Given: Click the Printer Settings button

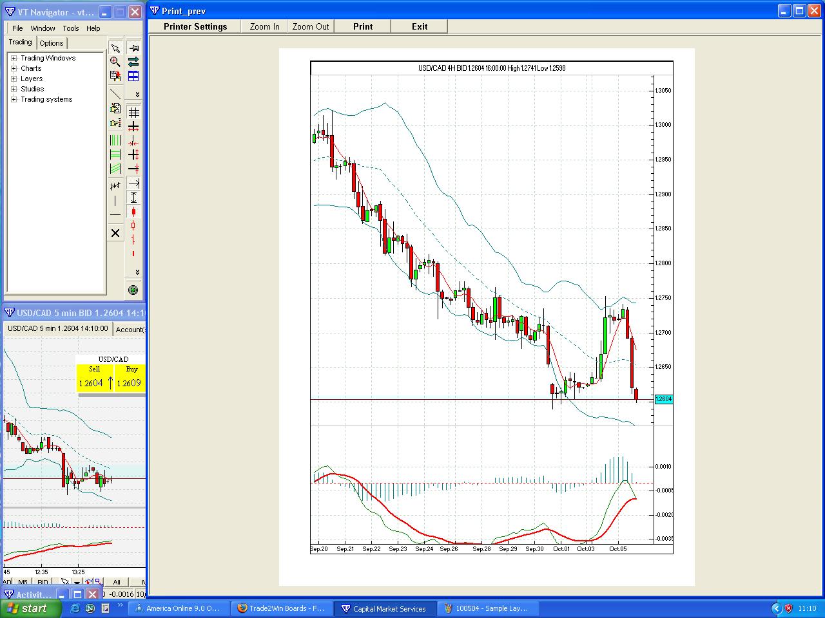Looking at the screenshot, I should pyautogui.click(x=195, y=26).
